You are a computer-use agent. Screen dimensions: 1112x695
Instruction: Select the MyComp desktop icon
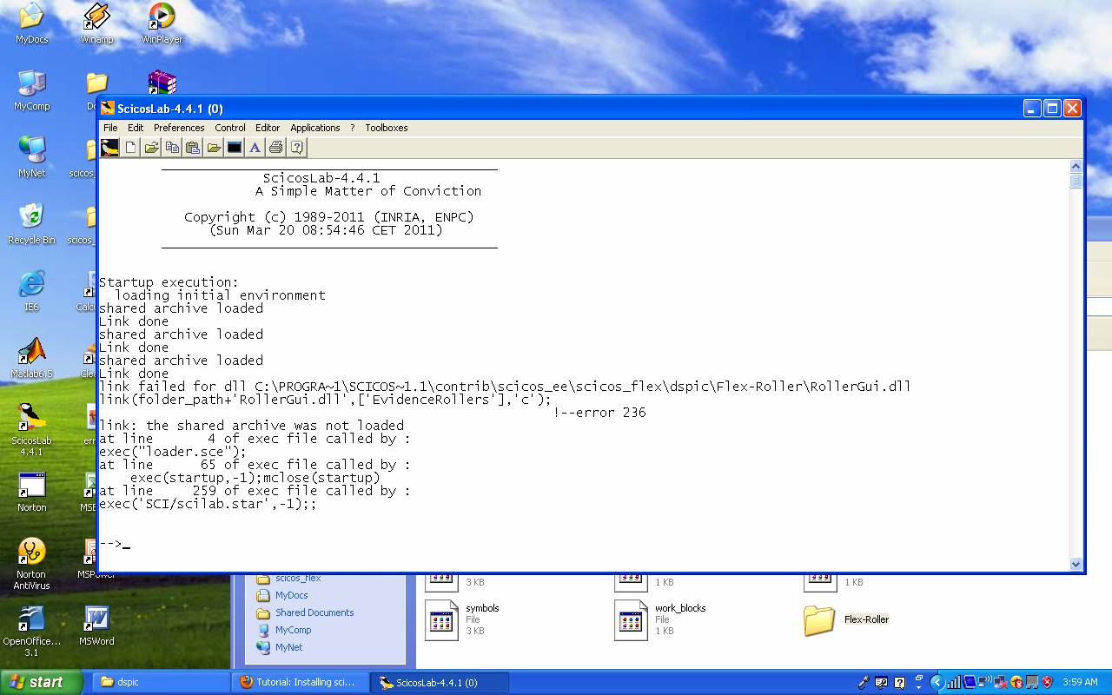point(31,90)
